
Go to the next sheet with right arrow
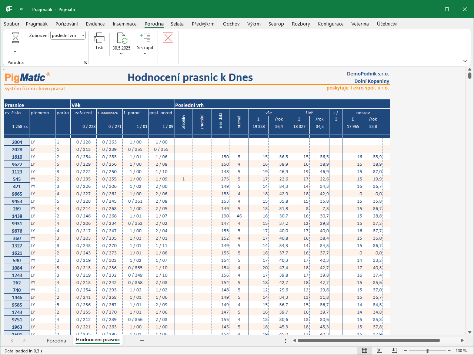tap(24, 340)
